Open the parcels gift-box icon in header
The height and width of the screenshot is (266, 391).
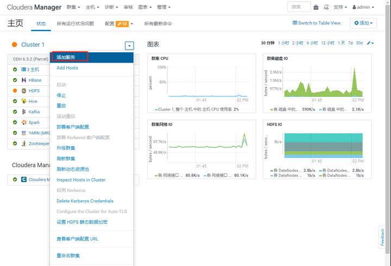click(x=316, y=7)
